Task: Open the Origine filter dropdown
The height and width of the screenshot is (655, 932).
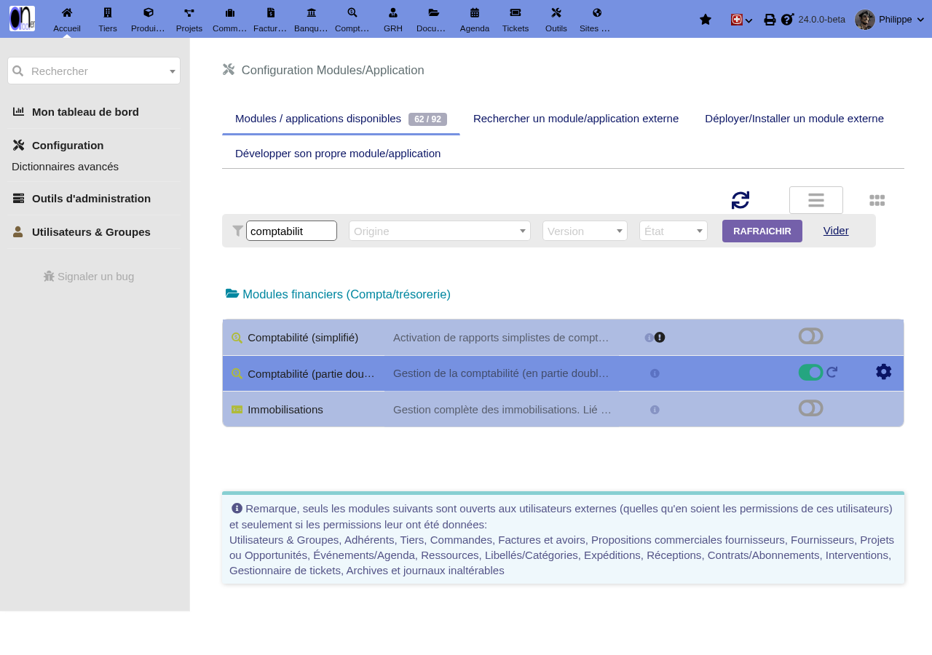Action: point(440,231)
